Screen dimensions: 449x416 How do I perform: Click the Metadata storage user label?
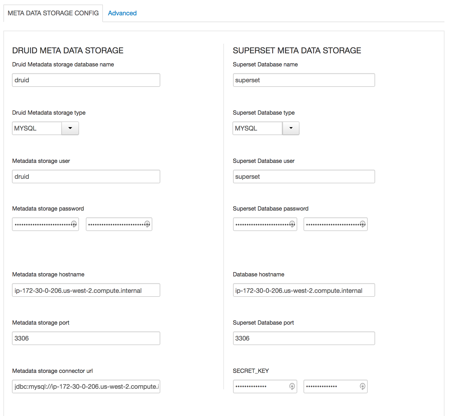[x=41, y=161]
